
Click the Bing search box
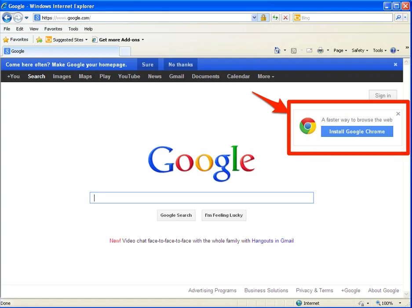point(343,18)
